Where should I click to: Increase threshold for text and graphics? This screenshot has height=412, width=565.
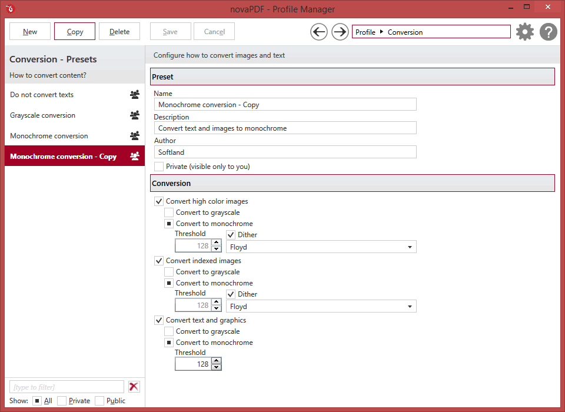pos(216,360)
